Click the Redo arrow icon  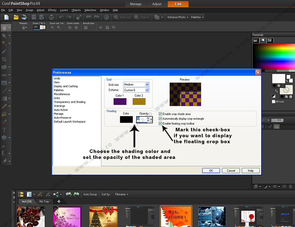pyautogui.click(x=69, y=17)
